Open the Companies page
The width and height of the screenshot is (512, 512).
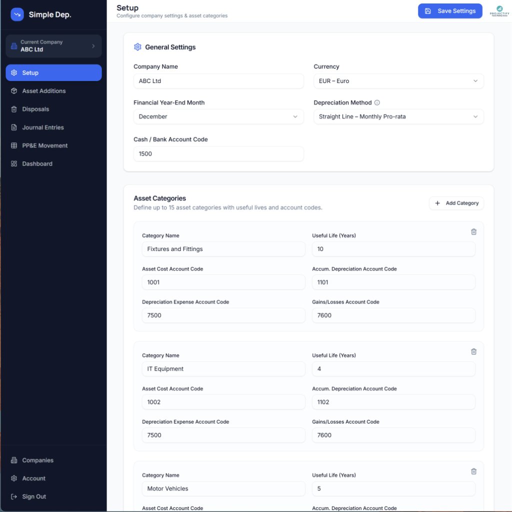pos(54,460)
